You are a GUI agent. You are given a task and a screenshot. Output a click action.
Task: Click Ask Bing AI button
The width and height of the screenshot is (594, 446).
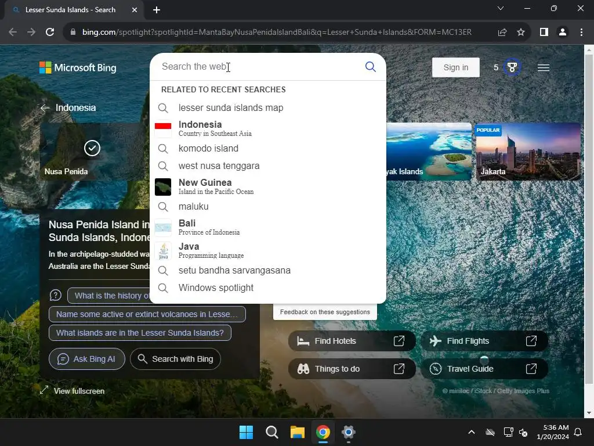coord(87,359)
